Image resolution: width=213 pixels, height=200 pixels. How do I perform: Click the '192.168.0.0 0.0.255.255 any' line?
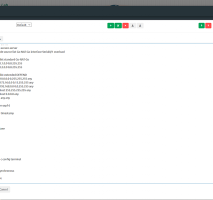(x=16, y=86)
